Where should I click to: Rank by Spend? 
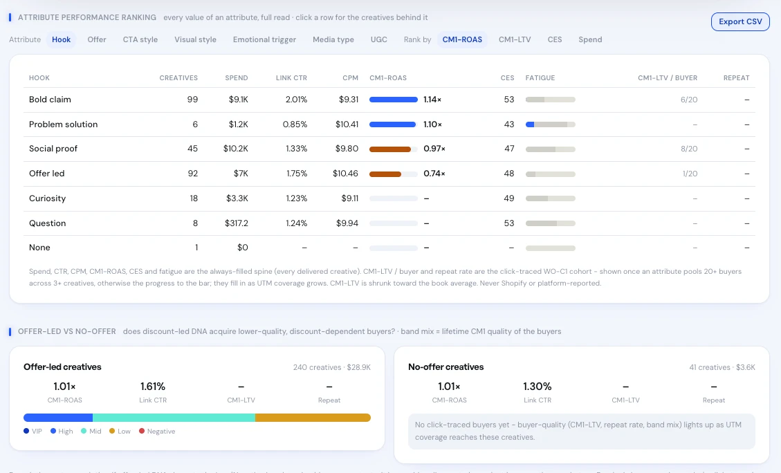point(590,39)
